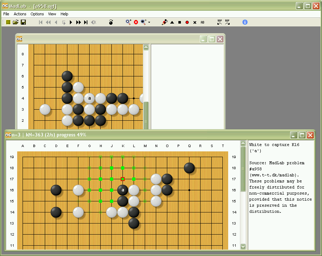Click the red stop search icon
Viewport: 322px width, 256px height.
136,22
